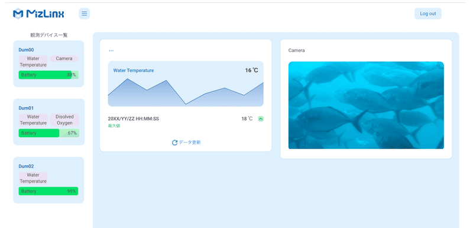Click the Dum00 battery bar at 88%
This screenshot has height=228, width=473.
(48, 75)
